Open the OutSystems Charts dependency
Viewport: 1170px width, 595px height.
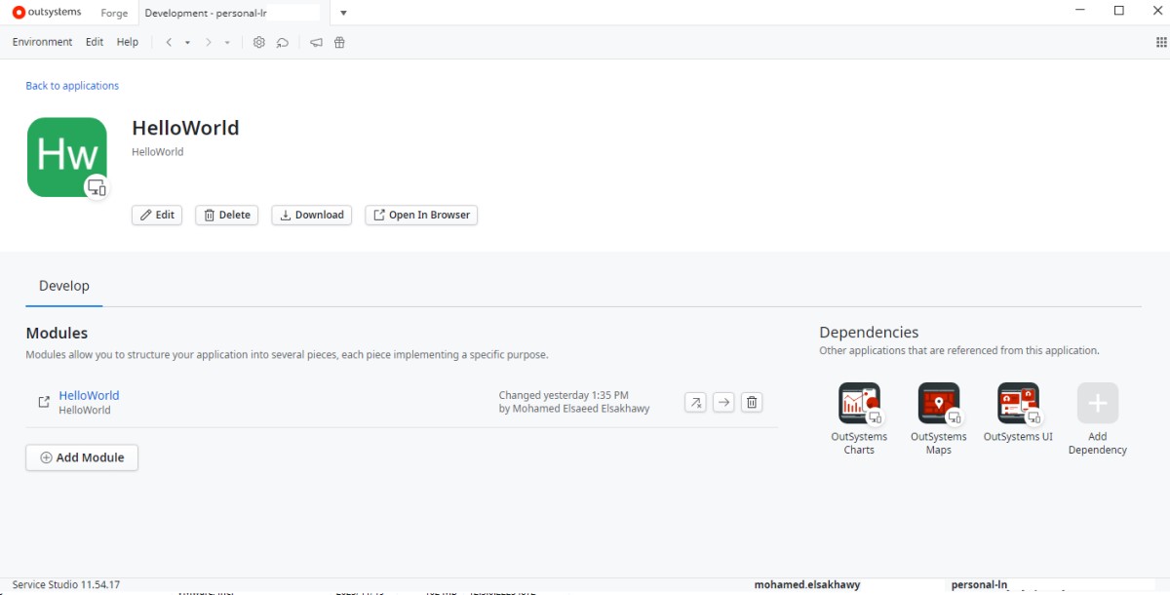(x=859, y=418)
